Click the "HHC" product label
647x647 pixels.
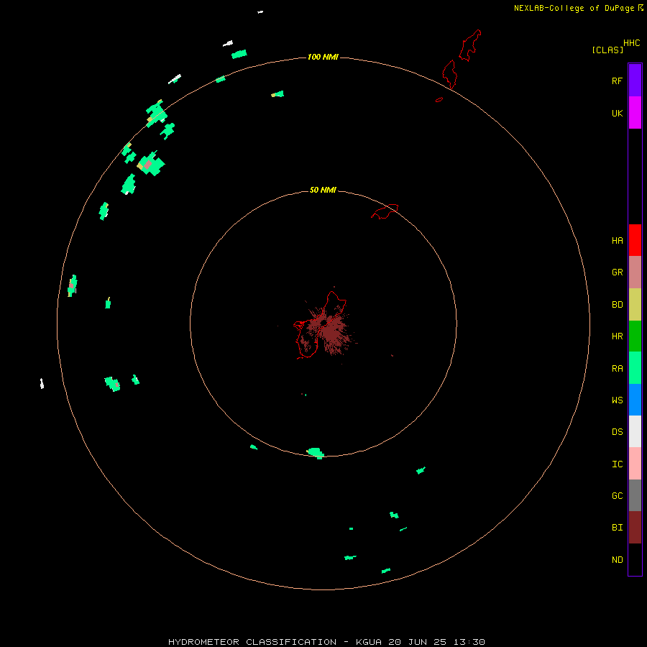(x=632, y=43)
